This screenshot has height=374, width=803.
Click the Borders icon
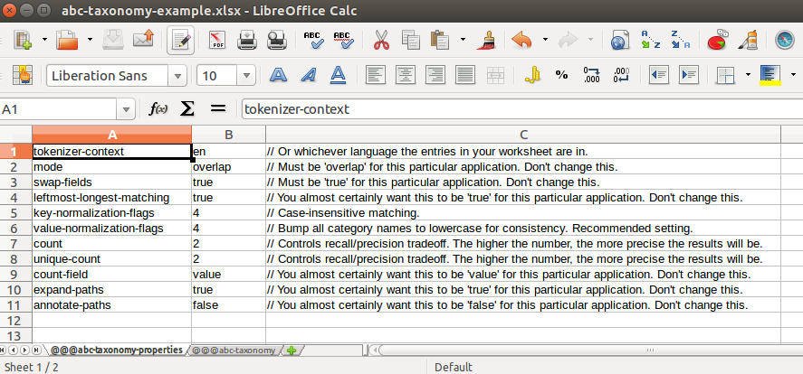[726, 76]
